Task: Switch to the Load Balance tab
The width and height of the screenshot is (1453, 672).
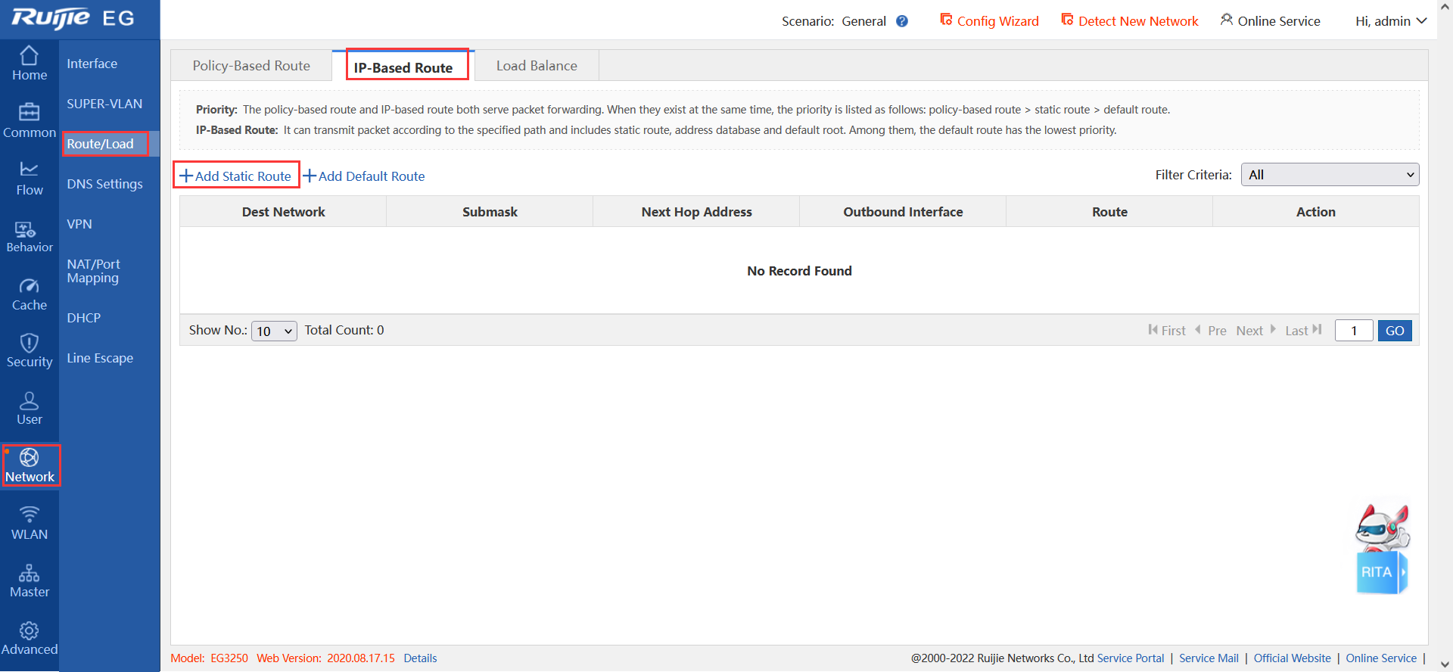Action: (537, 66)
